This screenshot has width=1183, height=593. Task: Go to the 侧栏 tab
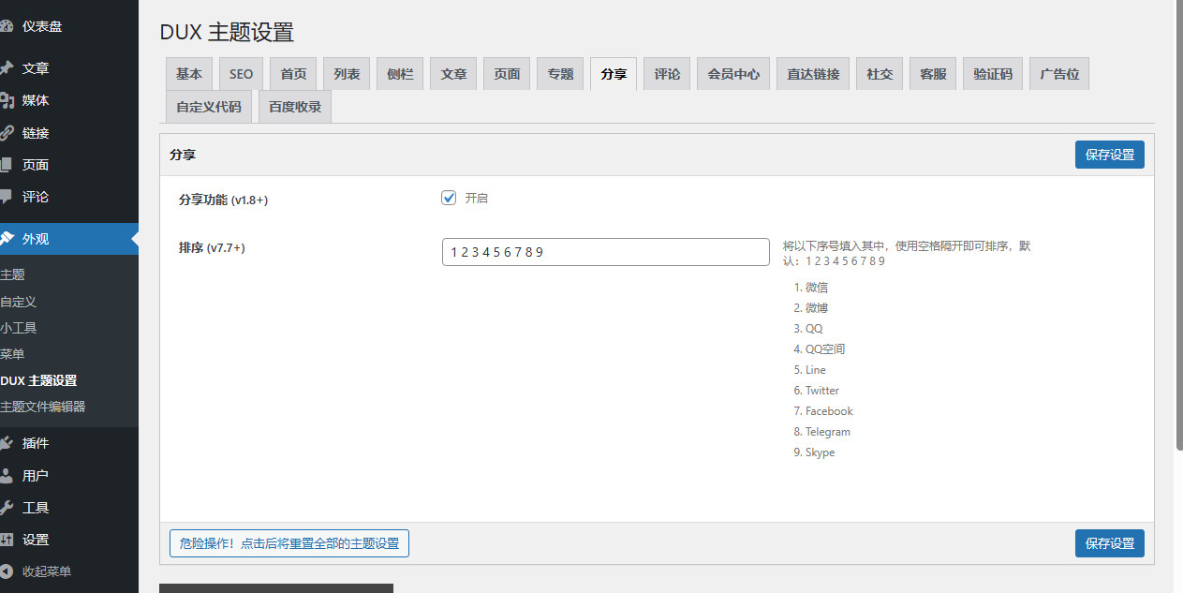click(400, 74)
